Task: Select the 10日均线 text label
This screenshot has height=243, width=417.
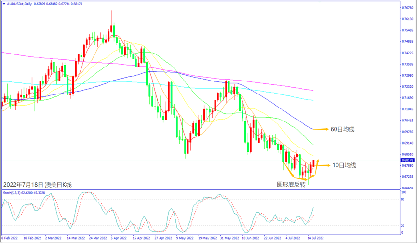Action: point(344,165)
